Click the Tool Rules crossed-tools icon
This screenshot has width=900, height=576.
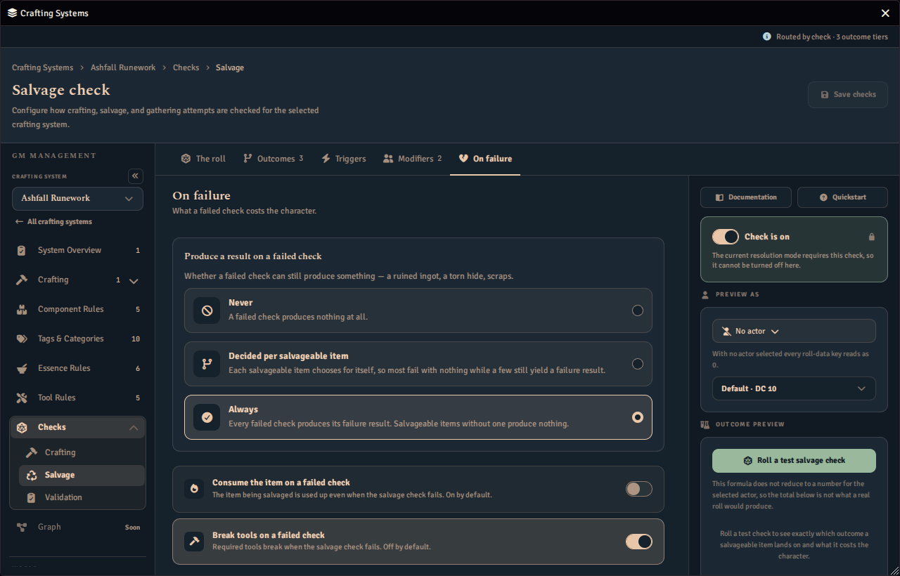point(22,398)
